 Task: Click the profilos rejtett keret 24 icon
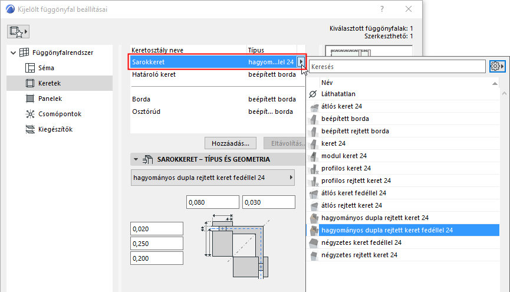[x=314, y=181]
